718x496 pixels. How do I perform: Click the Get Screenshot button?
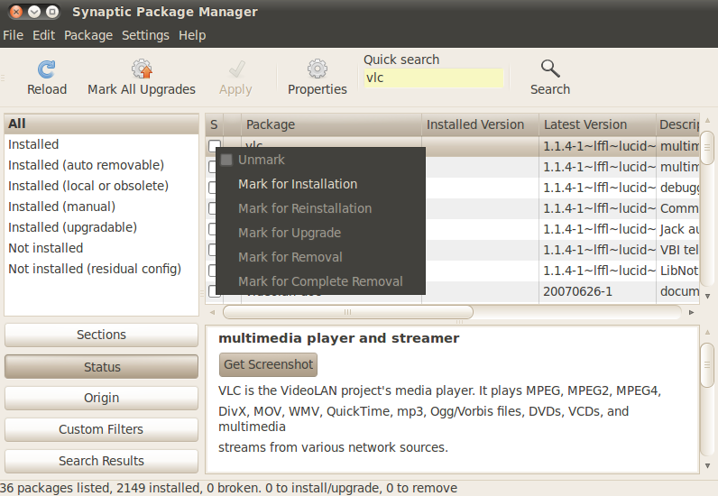tap(269, 364)
